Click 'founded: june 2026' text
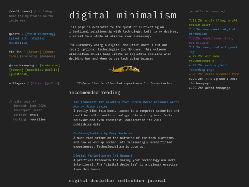This screenshot has height=187, width=249. coord(30,106)
